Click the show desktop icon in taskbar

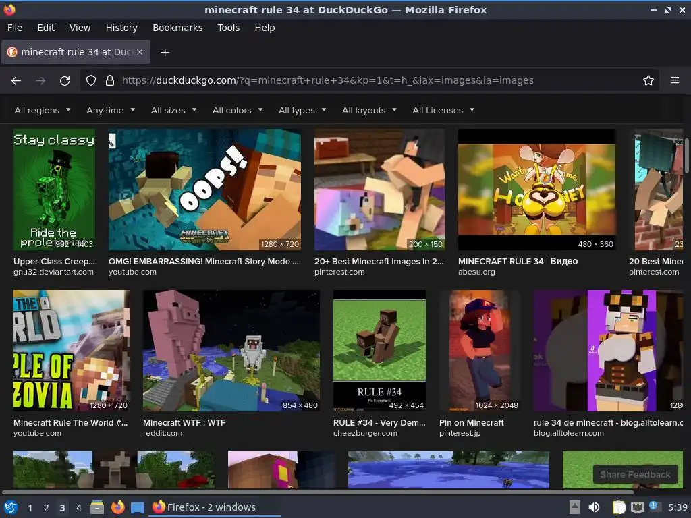point(138,507)
